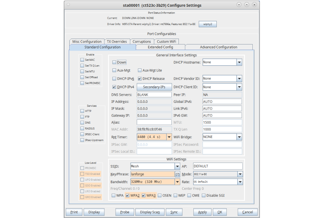
Task: Toggle the DHCP-IPv4 checkbox
Action: [114, 87]
